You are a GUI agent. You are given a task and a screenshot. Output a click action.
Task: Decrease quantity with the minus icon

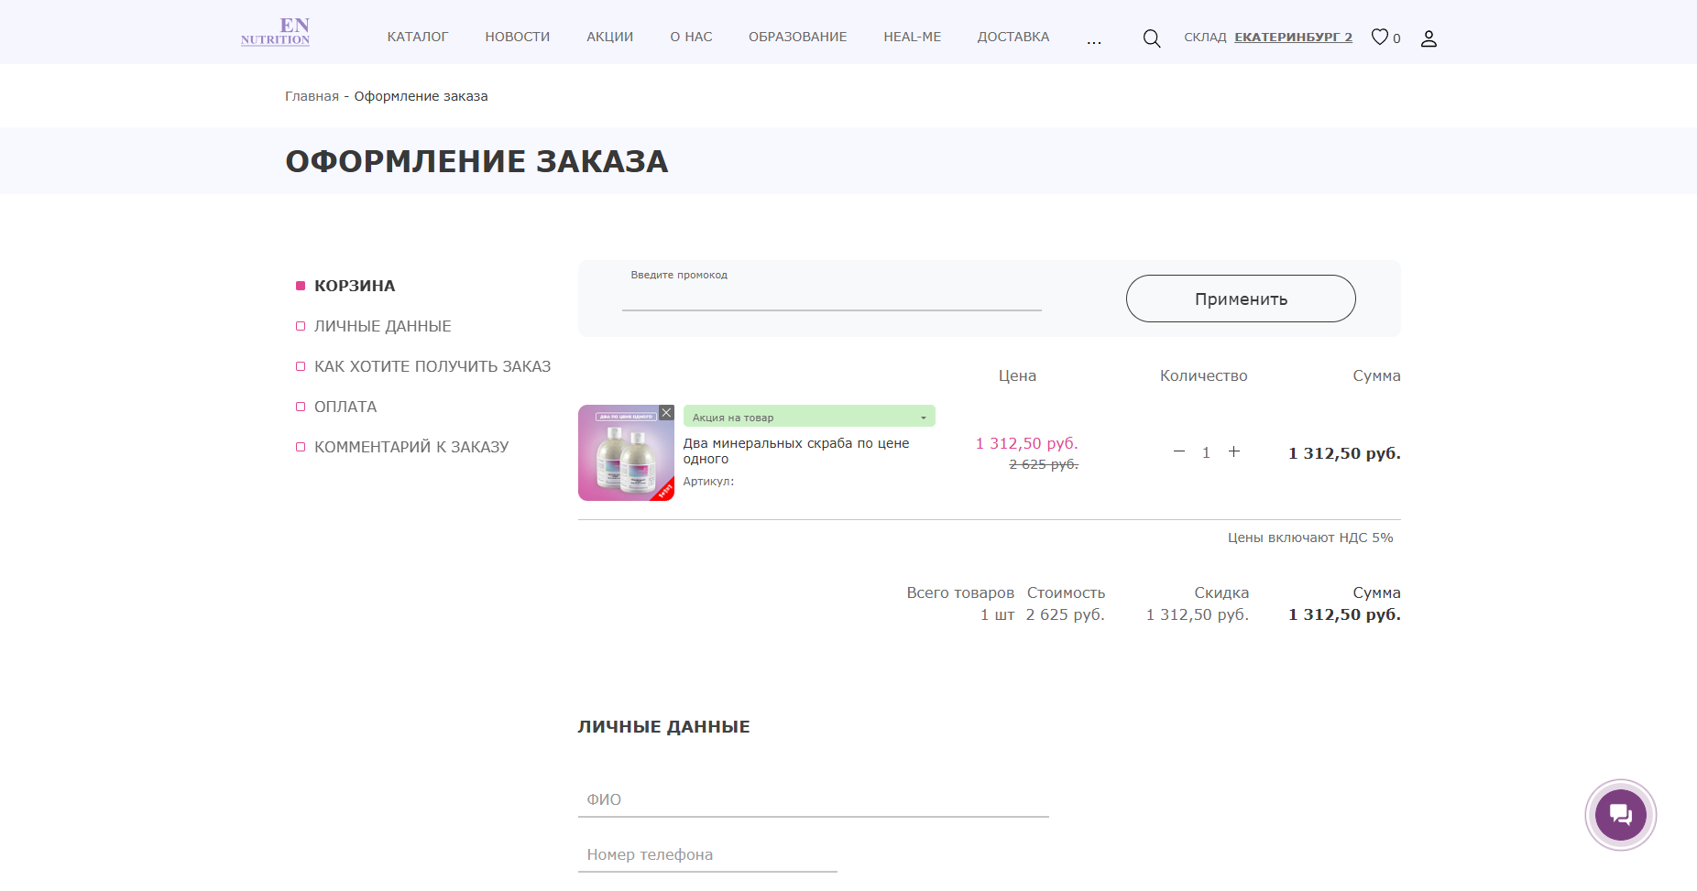pyautogui.click(x=1177, y=451)
